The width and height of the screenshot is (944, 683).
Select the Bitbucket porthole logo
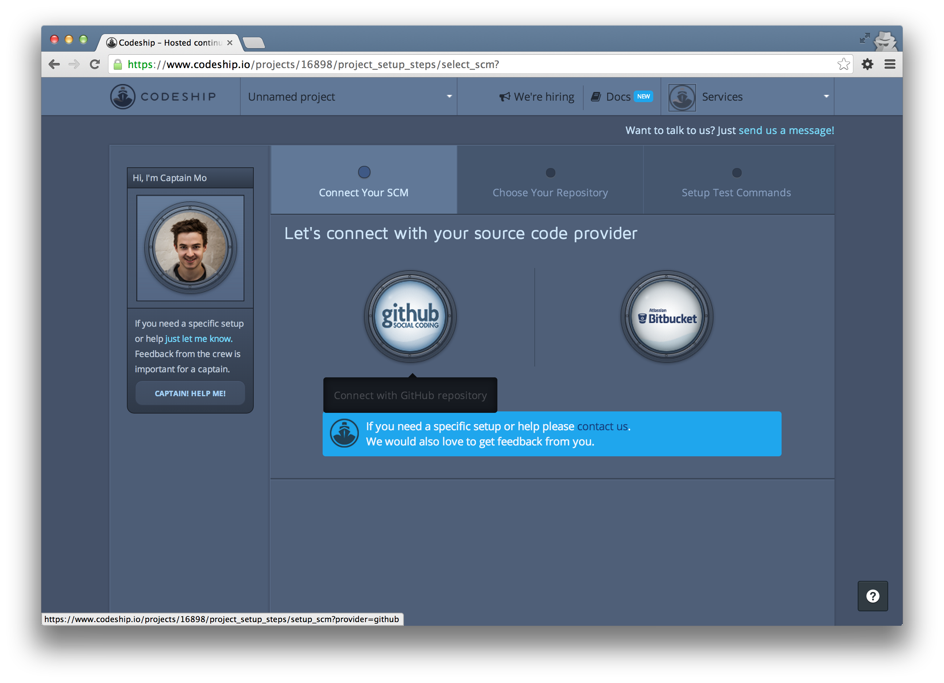click(x=667, y=317)
